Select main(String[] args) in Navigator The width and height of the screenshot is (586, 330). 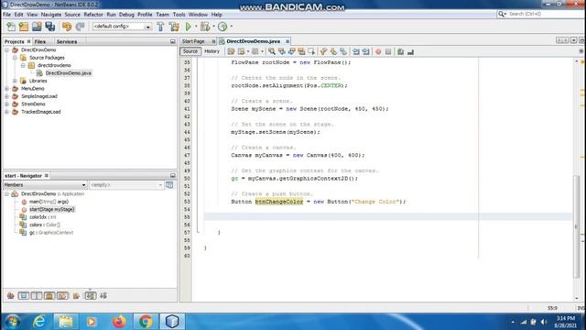[49, 202]
